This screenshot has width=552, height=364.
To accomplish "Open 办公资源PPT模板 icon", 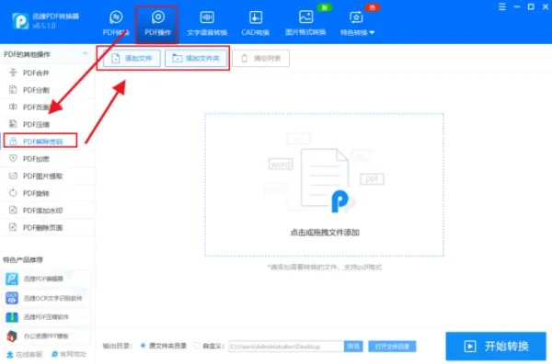I will coord(12,336).
